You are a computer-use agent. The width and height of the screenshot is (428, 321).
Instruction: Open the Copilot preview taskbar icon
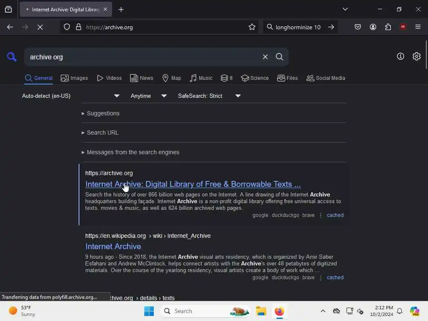click(415, 311)
